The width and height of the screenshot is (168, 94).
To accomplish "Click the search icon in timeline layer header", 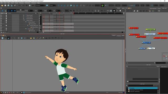I will pos(36,13).
